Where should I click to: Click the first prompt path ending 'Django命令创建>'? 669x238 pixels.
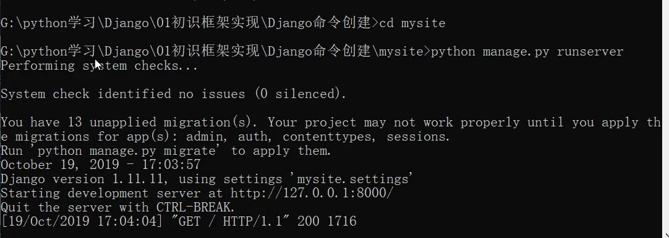190,23
